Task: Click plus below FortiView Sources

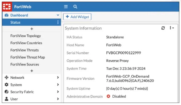Action: [32, 71]
